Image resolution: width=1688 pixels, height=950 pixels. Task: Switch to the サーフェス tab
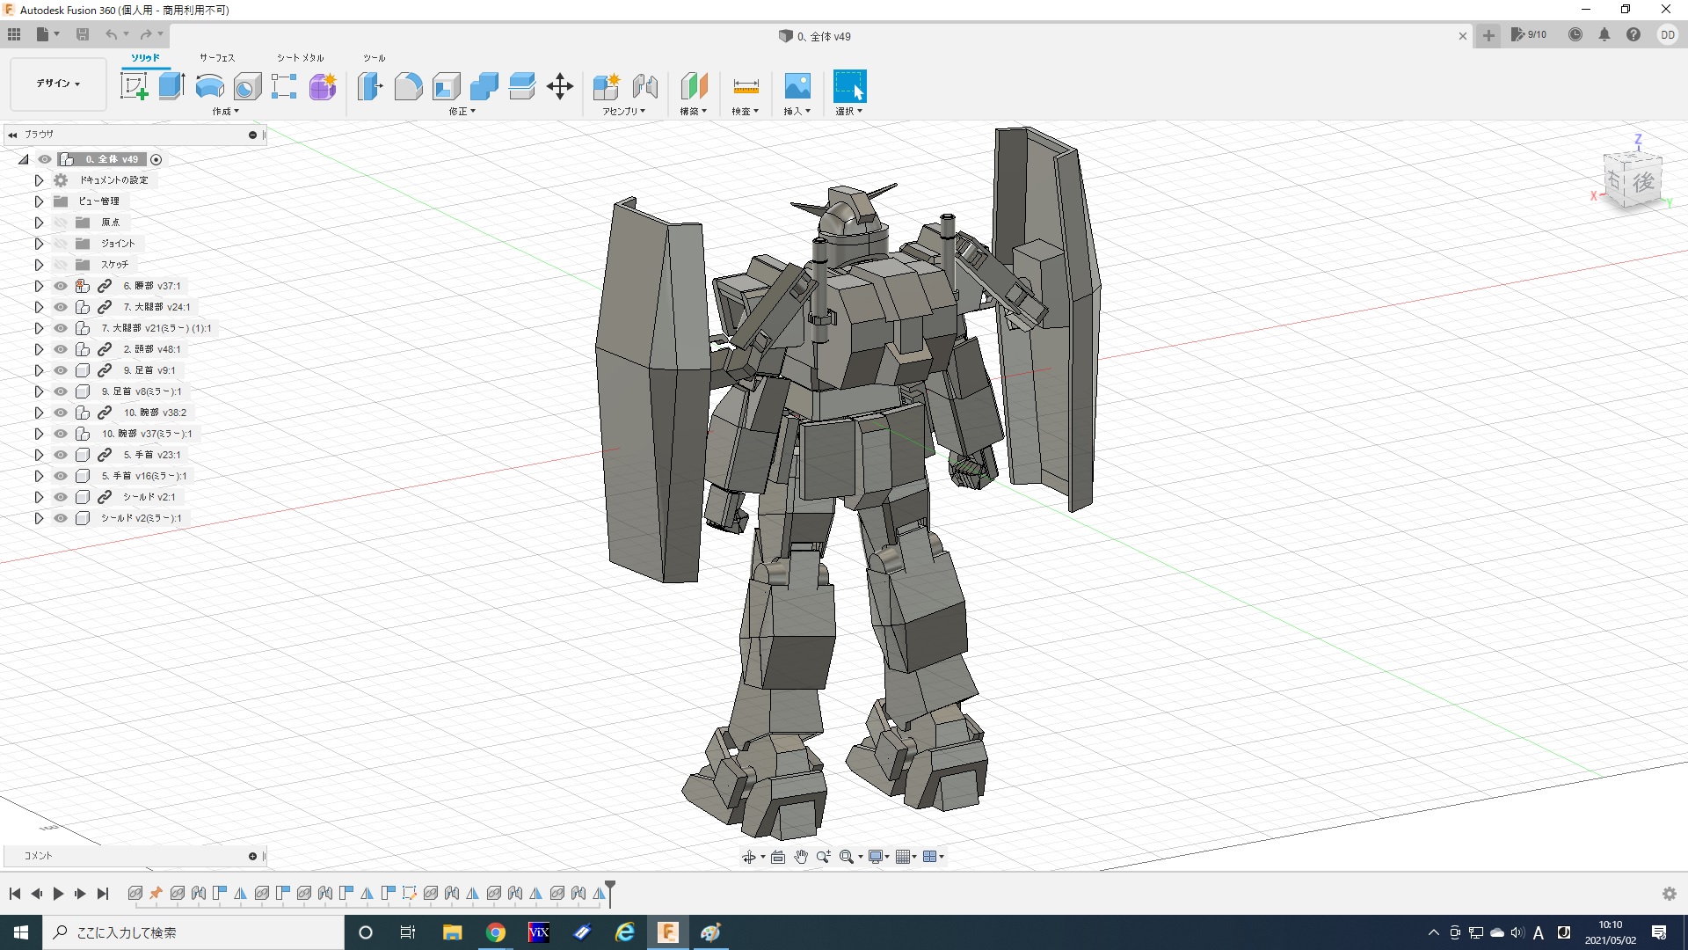pyautogui.click(x=216, y=58)
